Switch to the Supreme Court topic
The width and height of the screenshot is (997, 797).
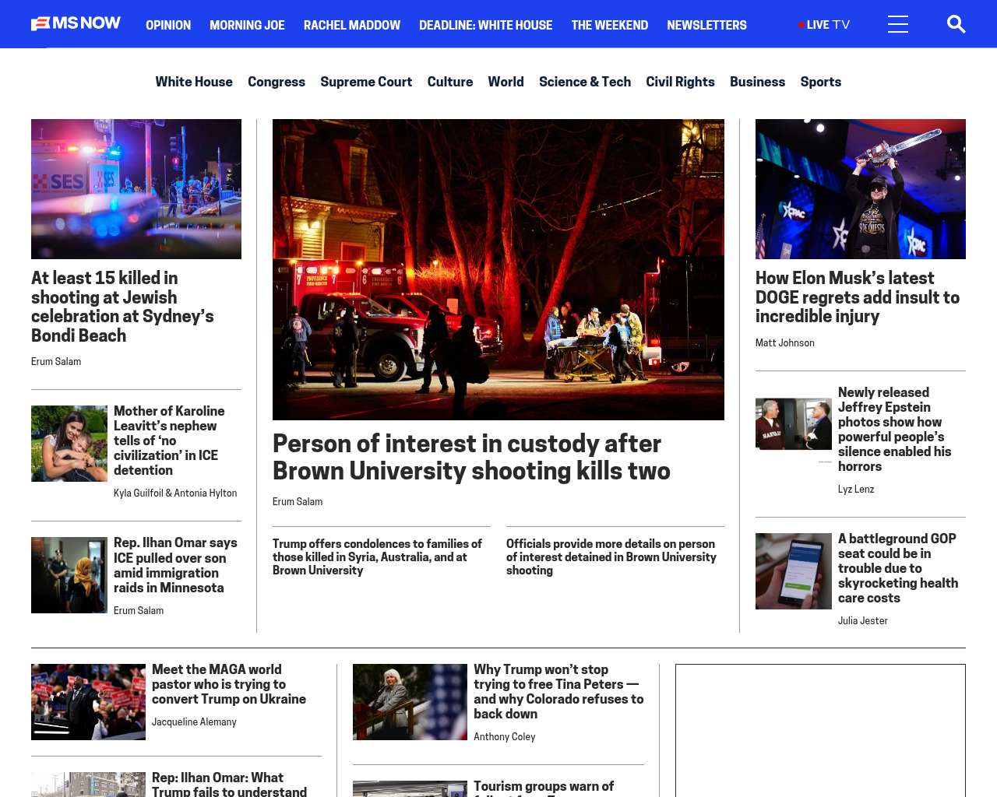[x=366, y=82]
